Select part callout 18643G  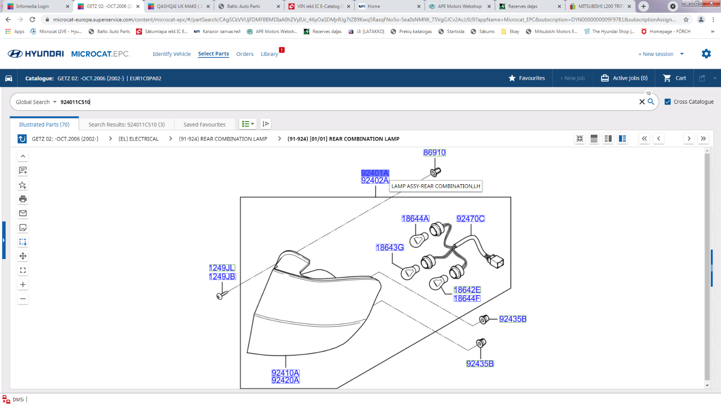coord(390,247)
